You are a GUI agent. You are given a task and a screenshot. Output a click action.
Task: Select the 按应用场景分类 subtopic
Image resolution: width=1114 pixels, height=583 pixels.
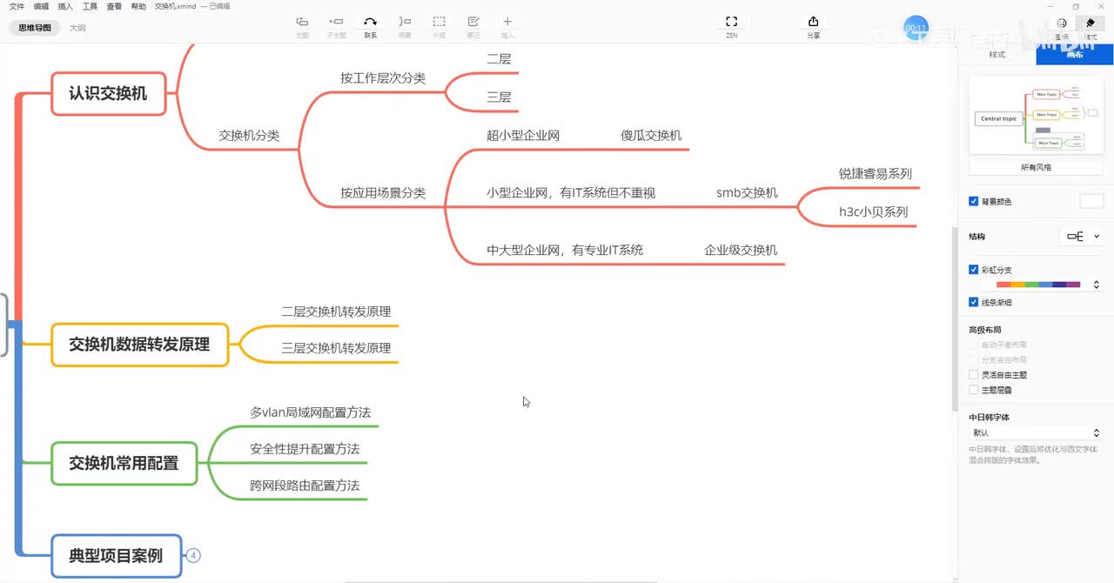click(383, 192)
